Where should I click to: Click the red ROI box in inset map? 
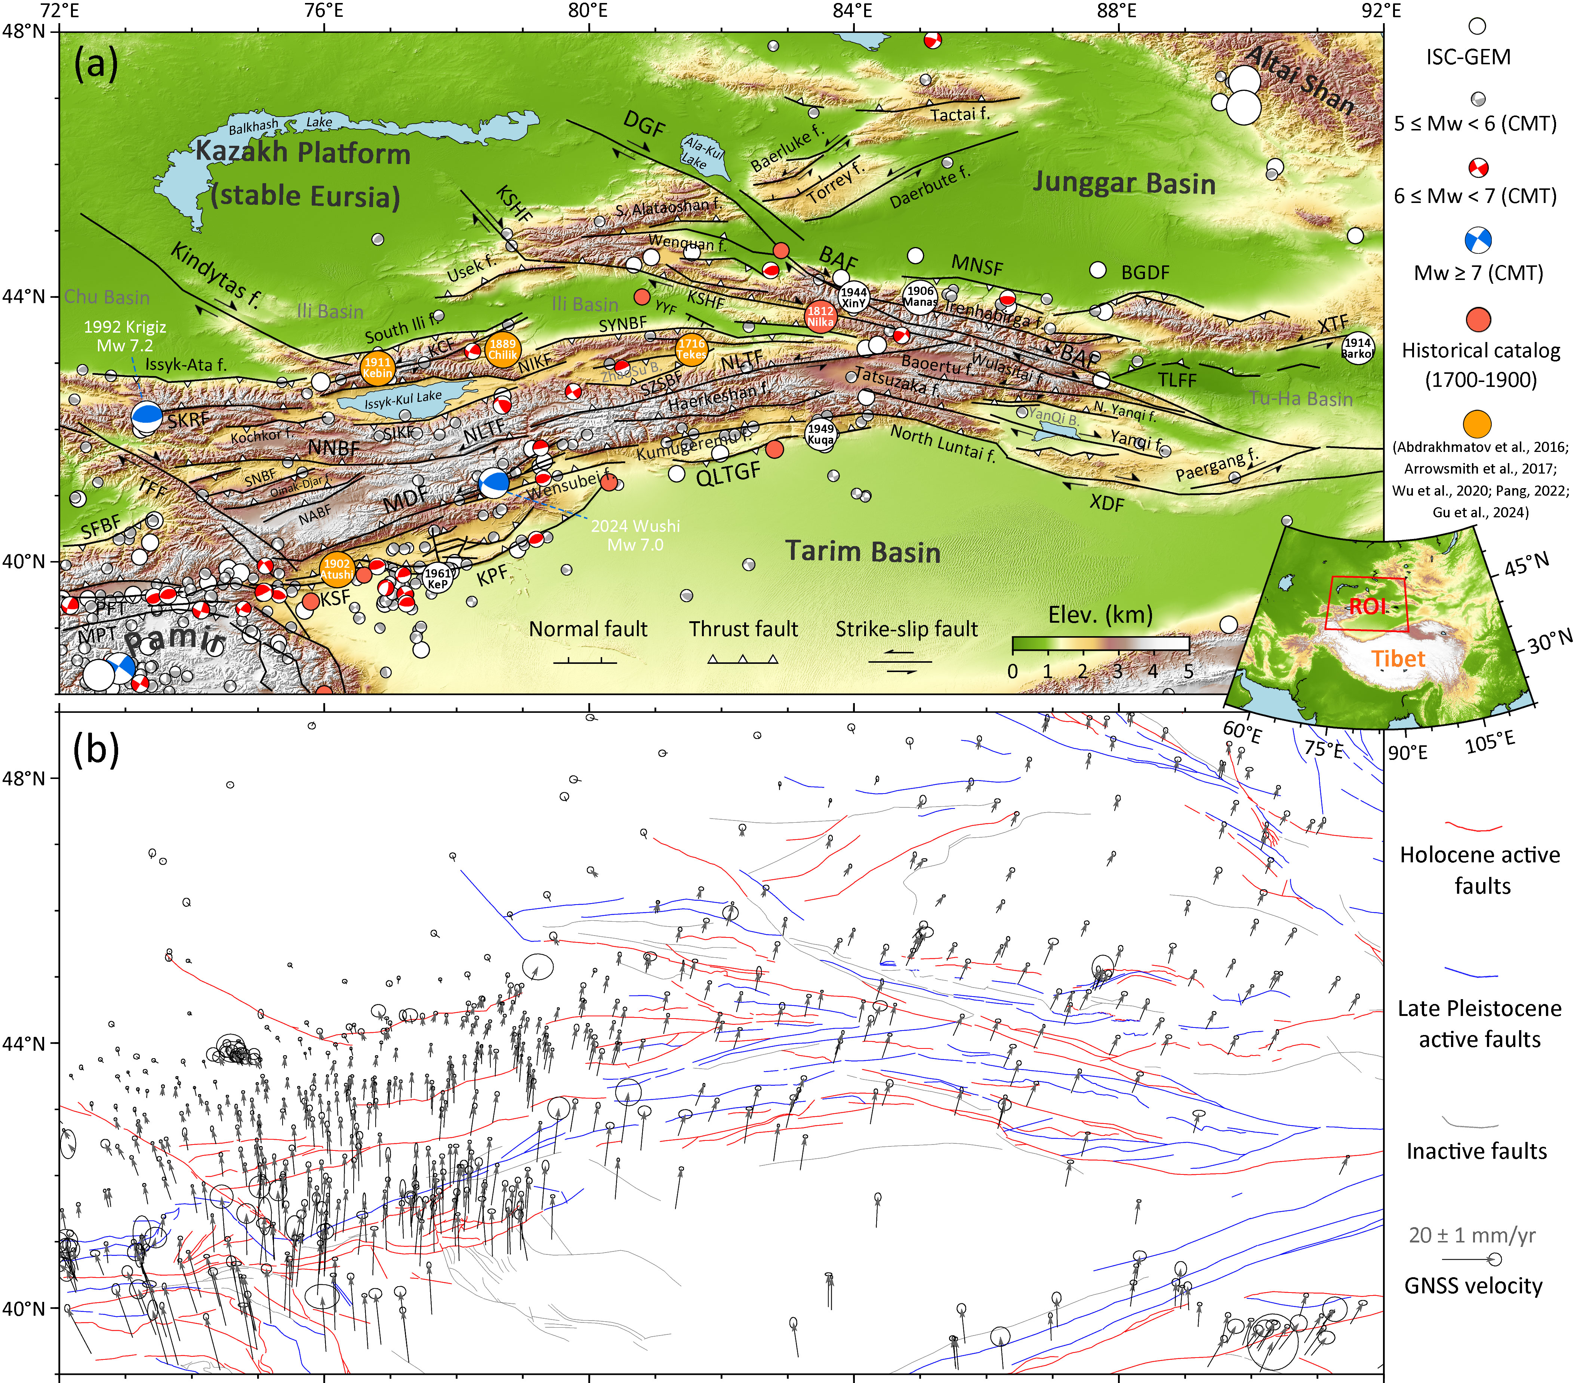(x=1366, y=604)
